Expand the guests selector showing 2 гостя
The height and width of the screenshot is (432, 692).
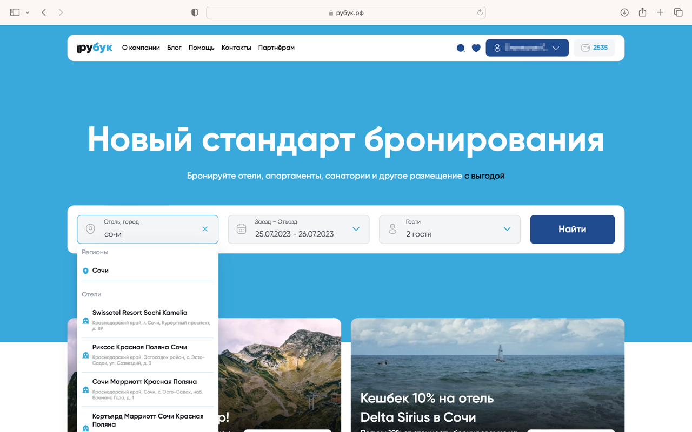click(450, 230)
